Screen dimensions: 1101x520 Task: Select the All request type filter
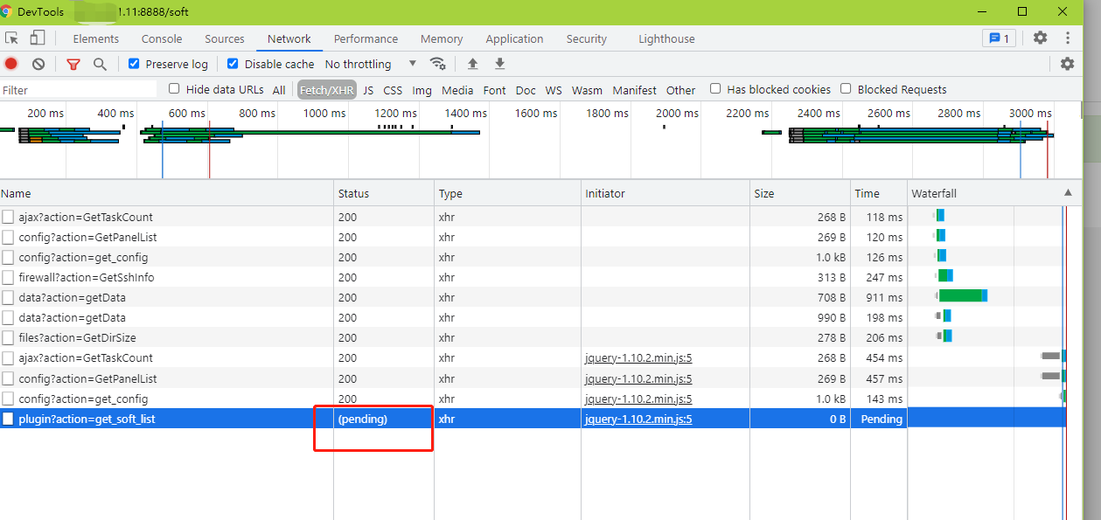click(x=279, y=90)
